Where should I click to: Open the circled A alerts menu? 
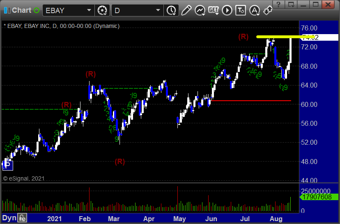[x=255, y=10]
